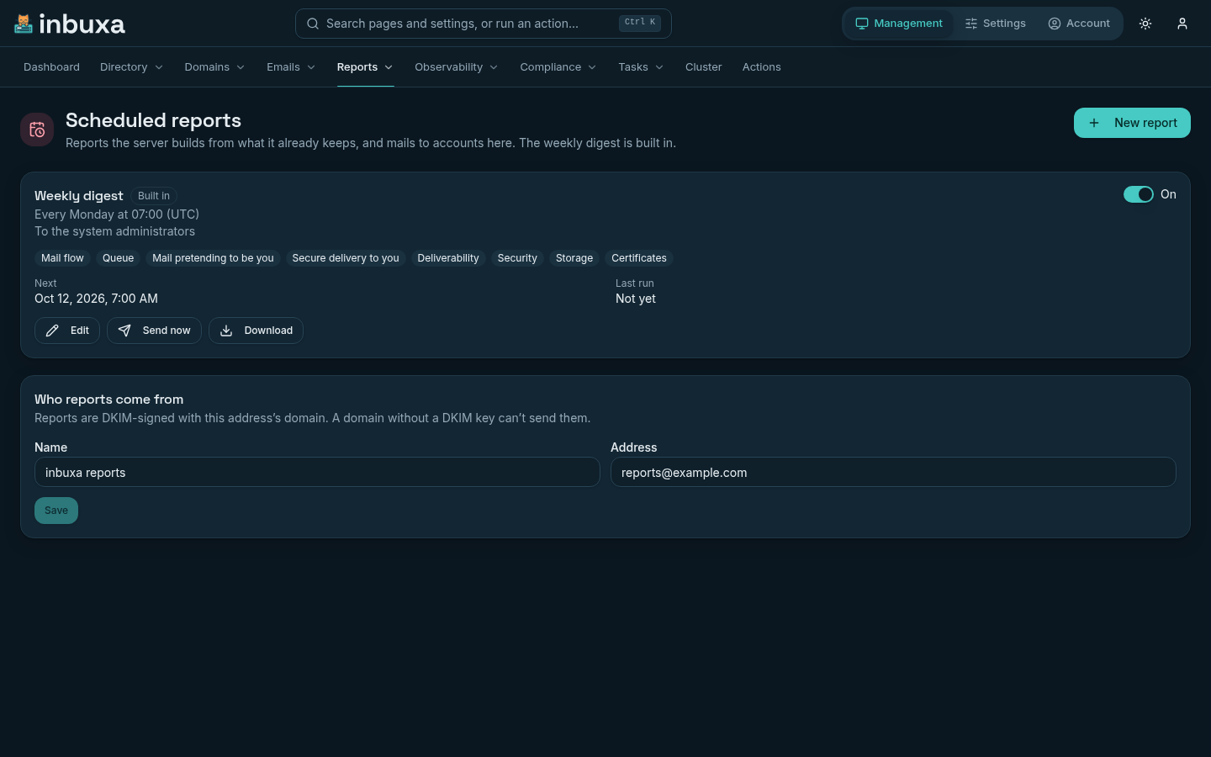Click the Settings sliders icon
This screenshot has height=757, width=1211.
coord(971,24)
